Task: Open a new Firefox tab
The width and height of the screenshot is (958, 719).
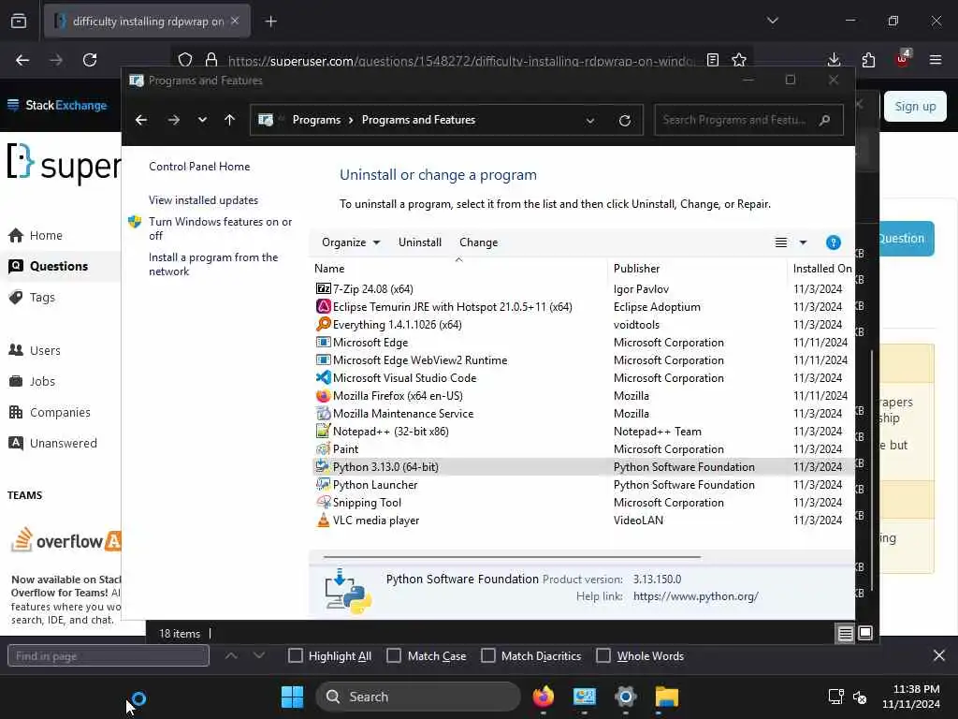Action: (x=270, y=22)
